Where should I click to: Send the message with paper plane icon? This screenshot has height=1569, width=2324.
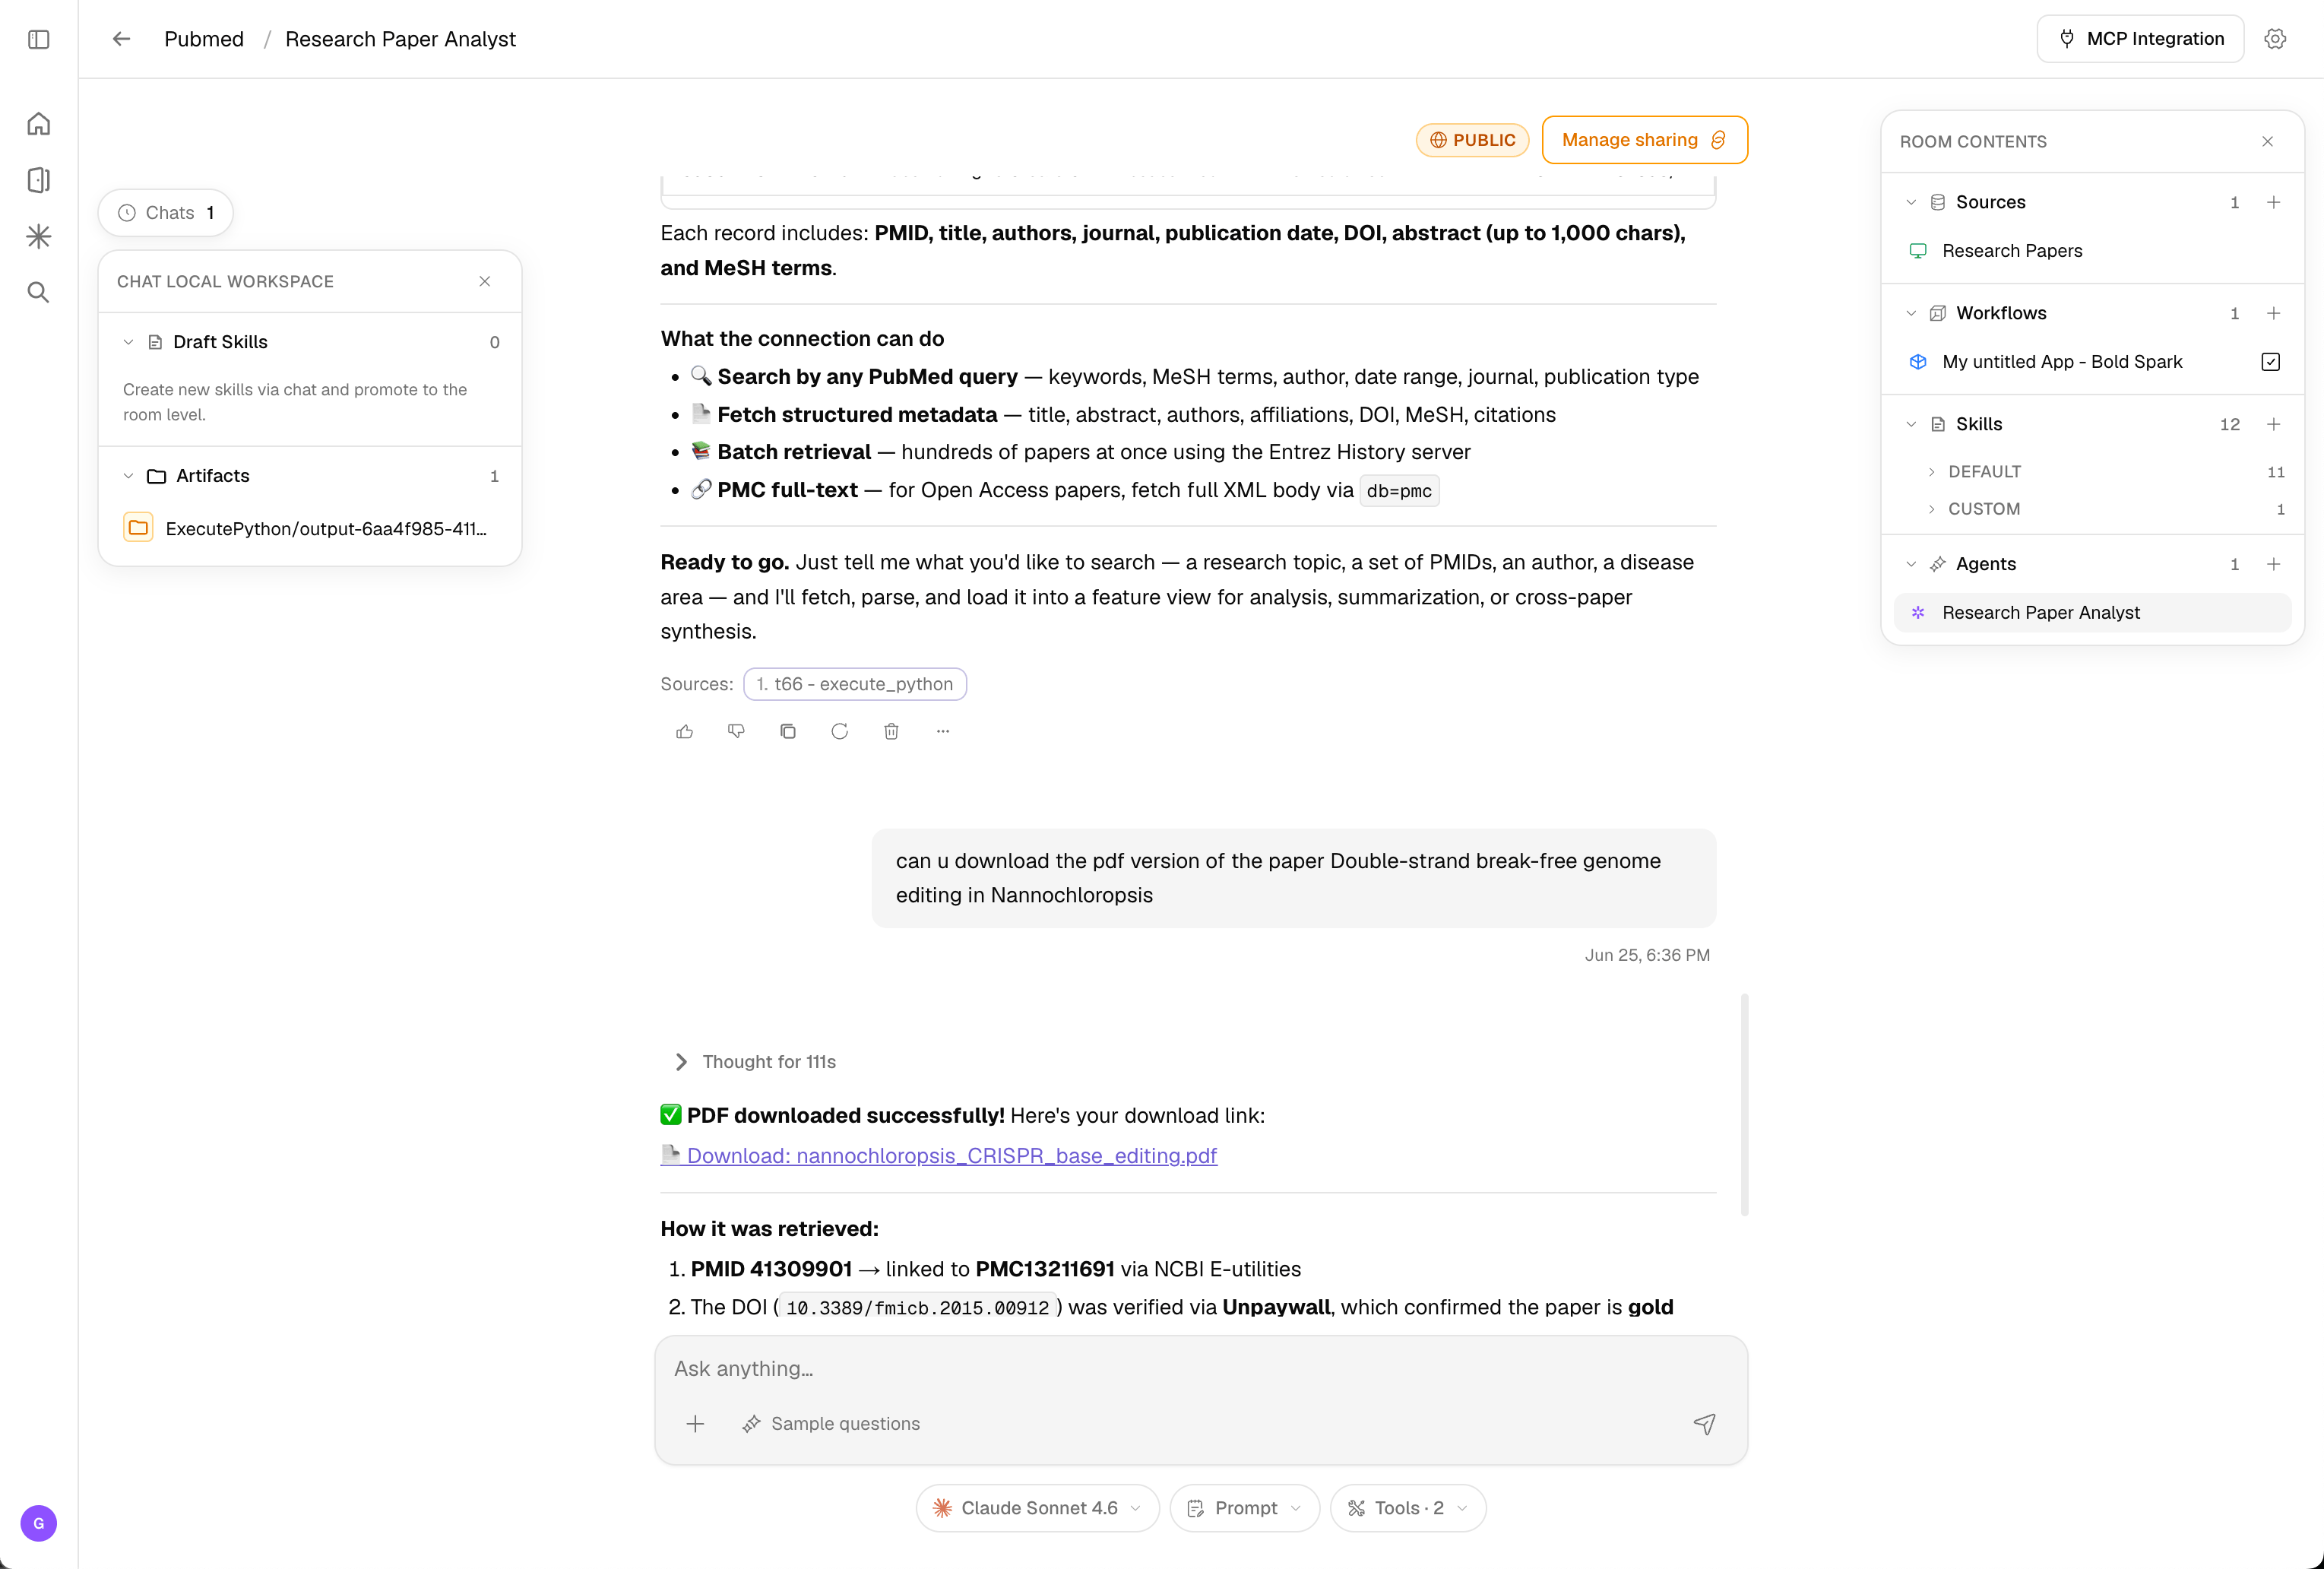1704,1423
